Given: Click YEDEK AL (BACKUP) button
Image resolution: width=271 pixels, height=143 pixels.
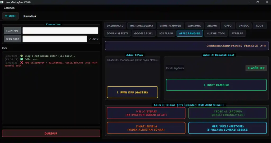Looking at the screenshot, I should [228, 113].
